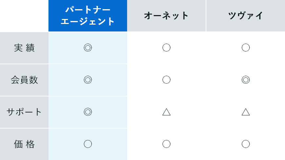285x160 pixels.
Task: Select the circle for ツヴァイ 価格
Action: click(x=246, y=144)
